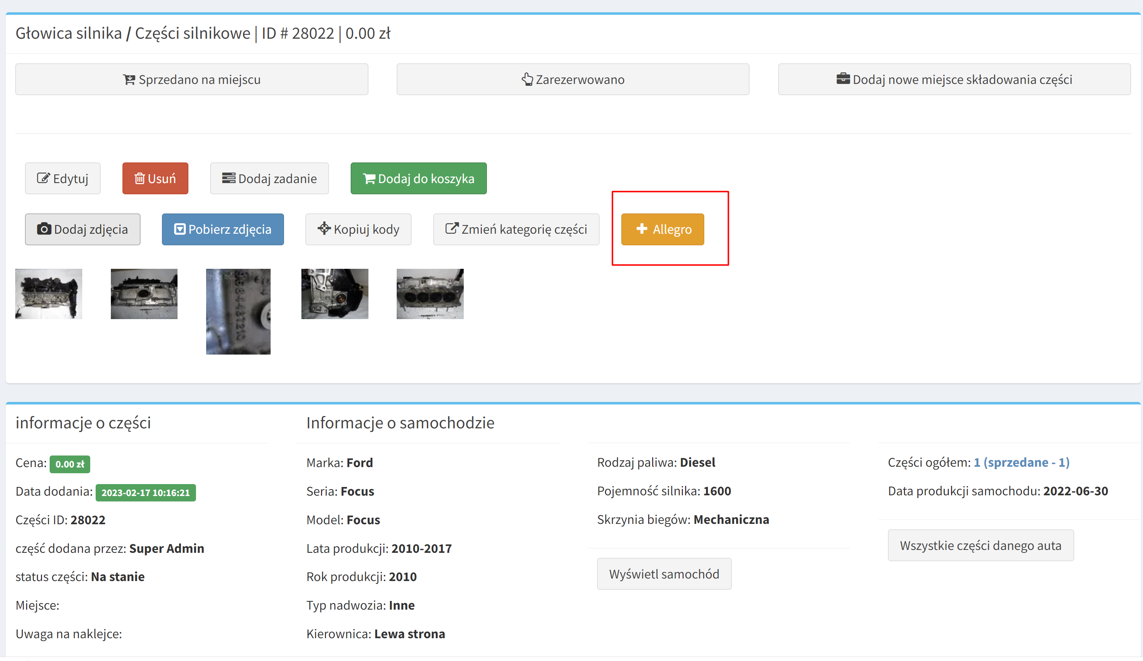Click the trash icon on Usuń
Viewport: 1143px width, 661px height.
[140, 178]
